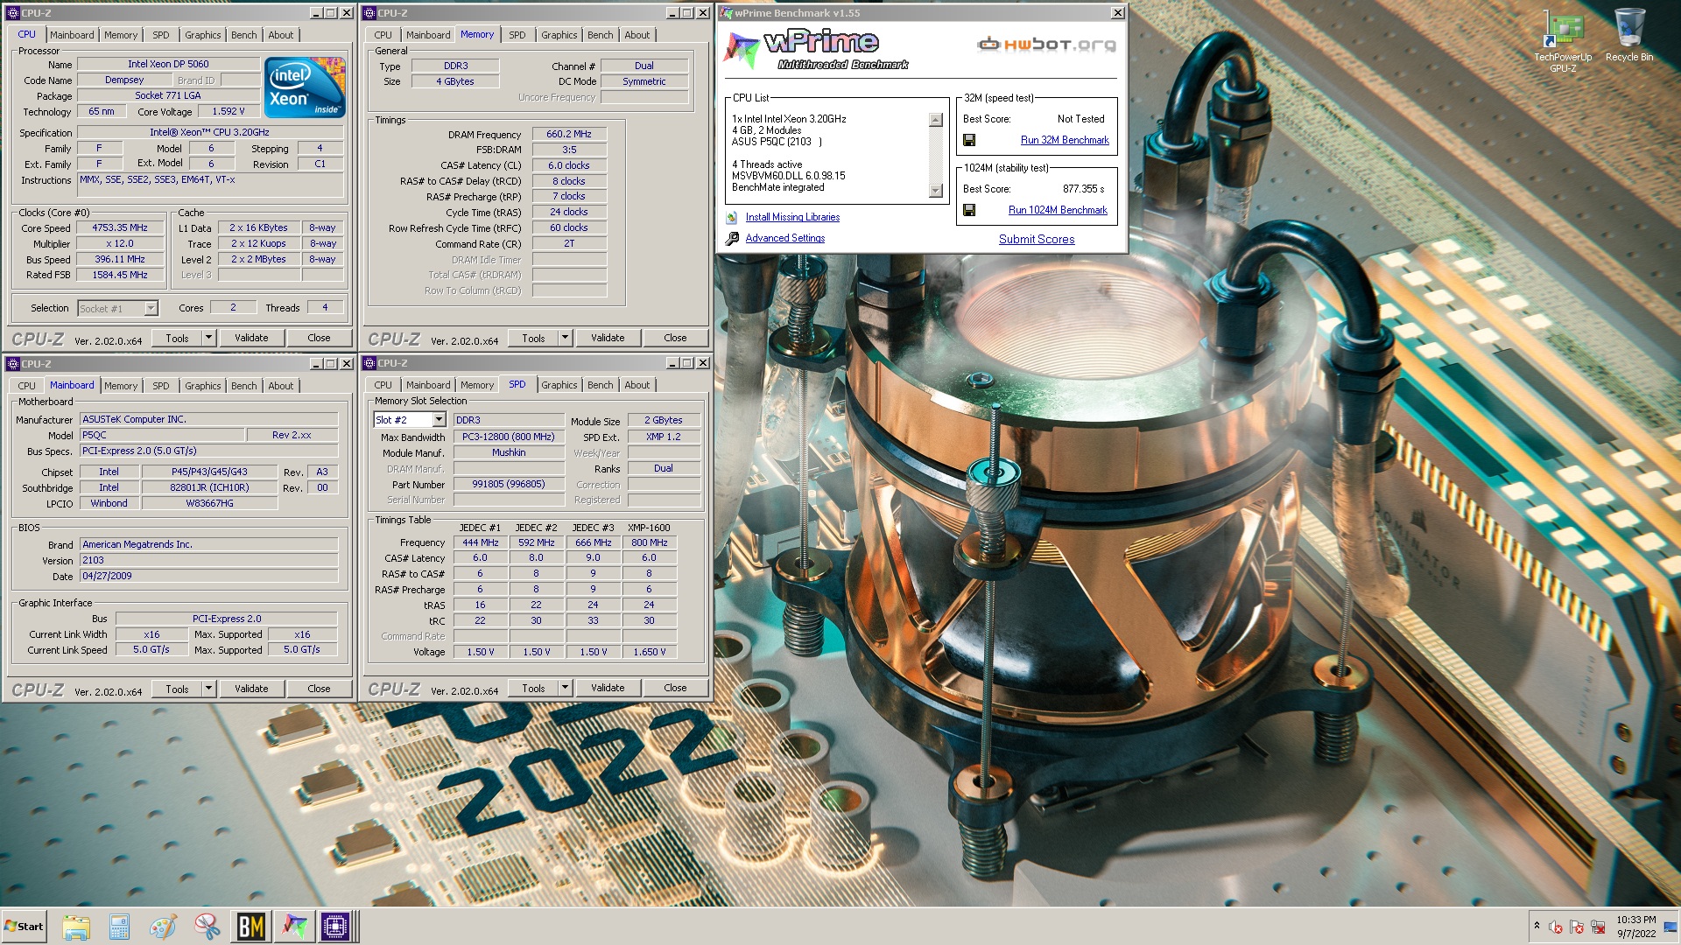Screen dimensions: 1681x945
Task: Click the wPrime Multithreaded Benchmark logo
Action: (816, 50)
